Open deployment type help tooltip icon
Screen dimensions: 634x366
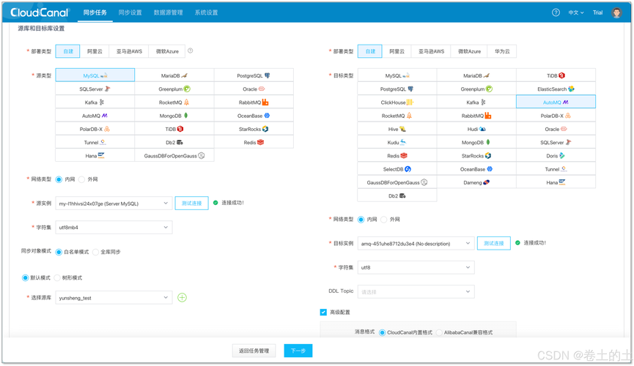(190, 51)
